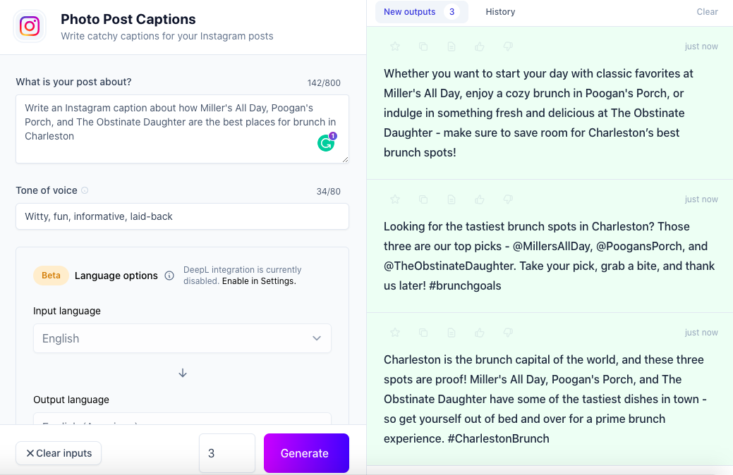Upvote the "Charleston is the brunch capital" caption
The image size is (733, 475).
coord(480,333)
